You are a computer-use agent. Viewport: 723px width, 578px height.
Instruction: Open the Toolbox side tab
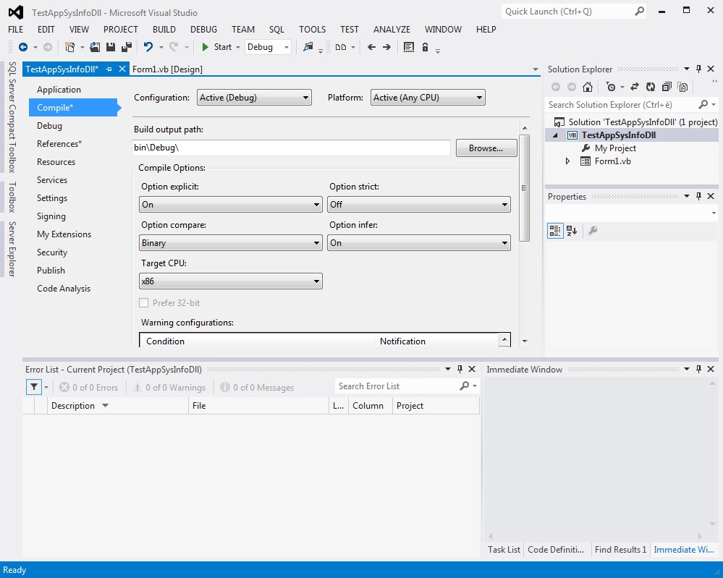click(12, 197)
